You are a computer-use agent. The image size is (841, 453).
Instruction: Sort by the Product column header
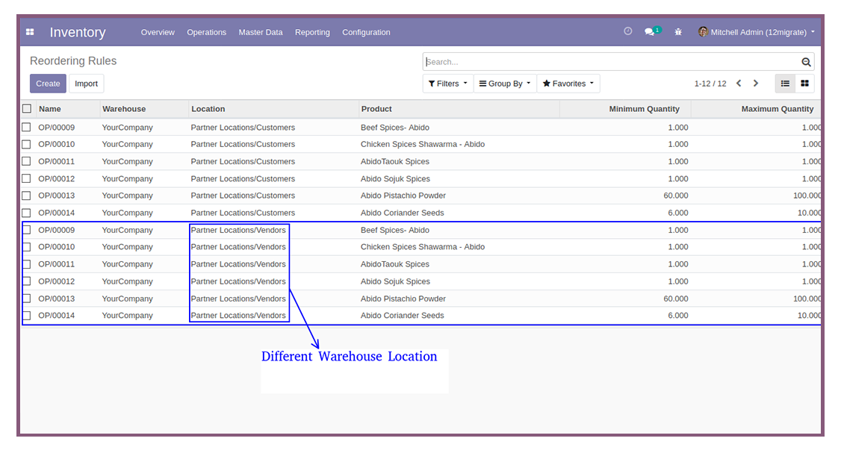pyautogui.click(x=376, y=109)
